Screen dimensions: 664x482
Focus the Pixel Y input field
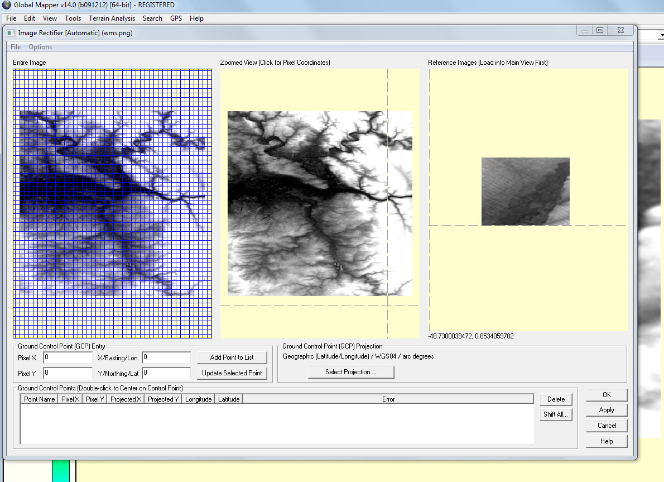tap(68, 373)
